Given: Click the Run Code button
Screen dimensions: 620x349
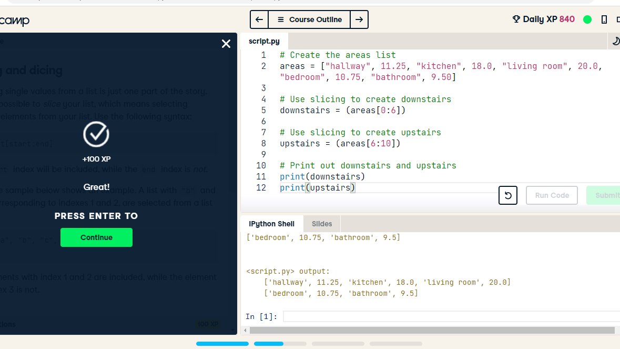Looking at the screenshot, I should click(x=552, y=195).
